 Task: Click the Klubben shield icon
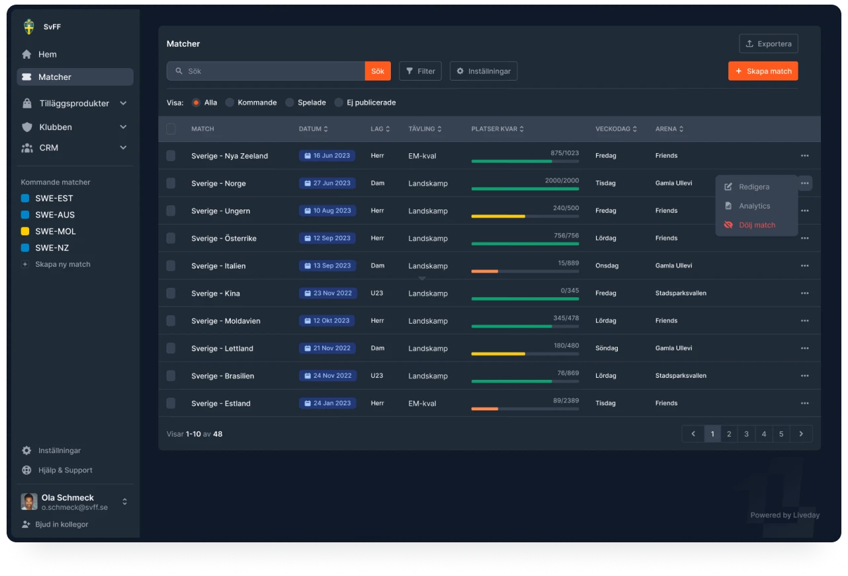pyautogui.click(x=27, y=127)
